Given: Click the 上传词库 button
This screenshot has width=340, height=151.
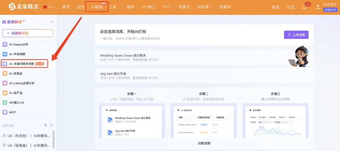Looking at the screenshot, I should (x=296, y=35).
